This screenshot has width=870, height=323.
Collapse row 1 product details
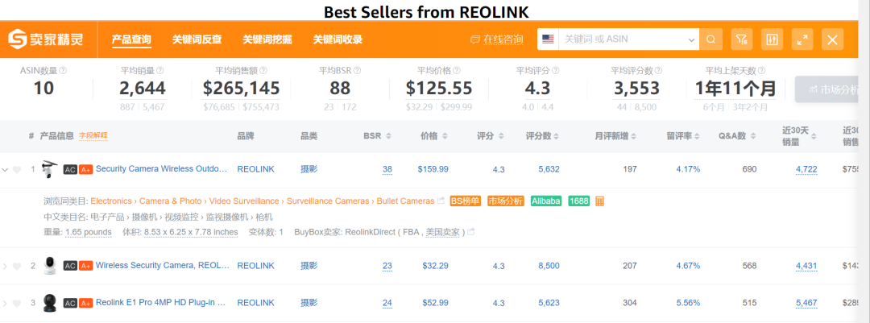click(5, 170)
